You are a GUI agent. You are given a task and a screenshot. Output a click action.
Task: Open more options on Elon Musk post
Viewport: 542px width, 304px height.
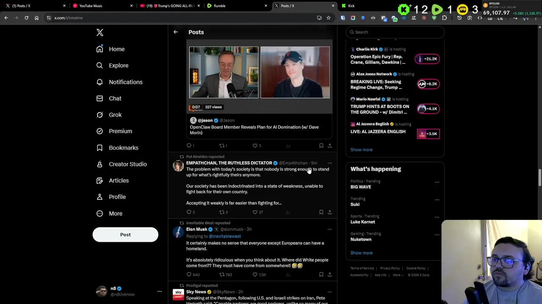pyautogui.click(x=330, y=229)
